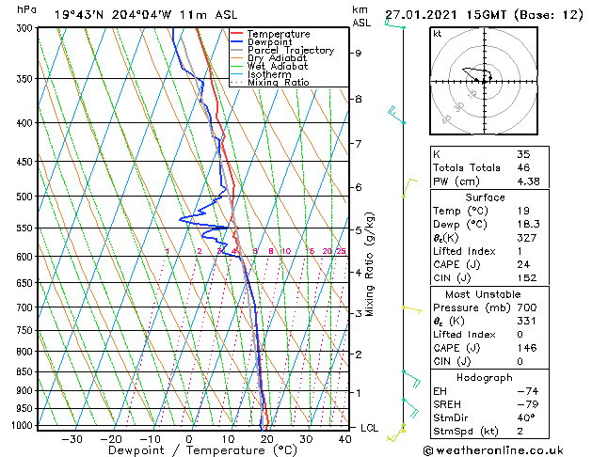Click the Wet Adiabat legend entry

click(x=278, y=67)
